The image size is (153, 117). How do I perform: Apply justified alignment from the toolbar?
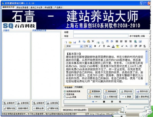pyautogui.click(x=117, y=41)
